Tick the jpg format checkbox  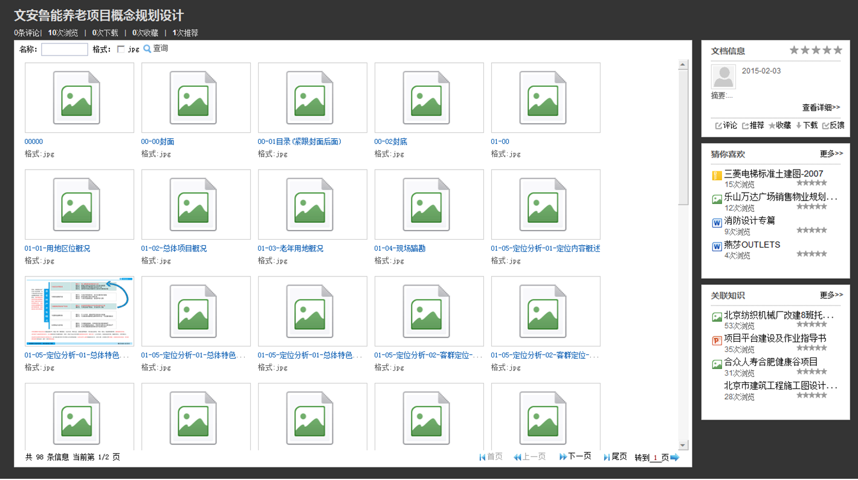(x=121, y=50)
